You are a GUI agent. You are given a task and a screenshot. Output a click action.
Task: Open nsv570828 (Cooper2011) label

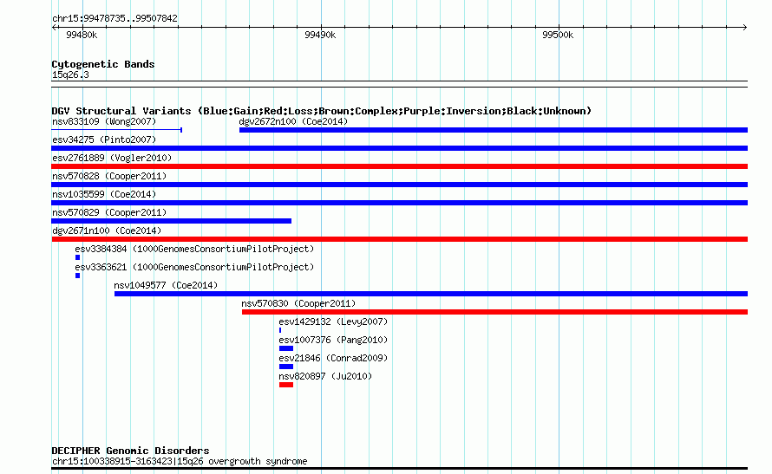pos(109,176)
